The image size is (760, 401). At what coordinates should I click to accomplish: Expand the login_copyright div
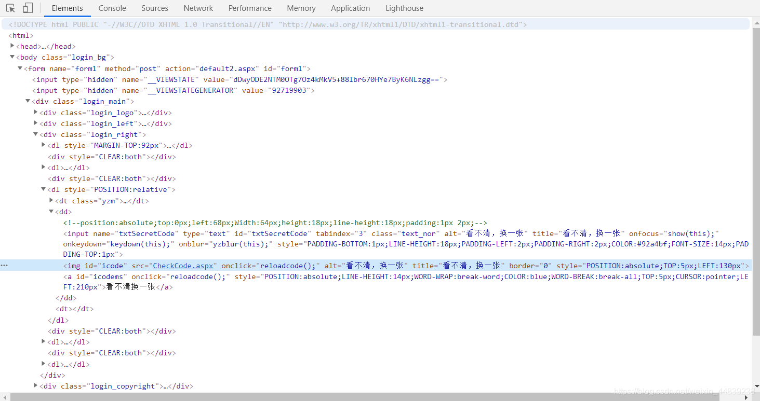tap(36, 386)
